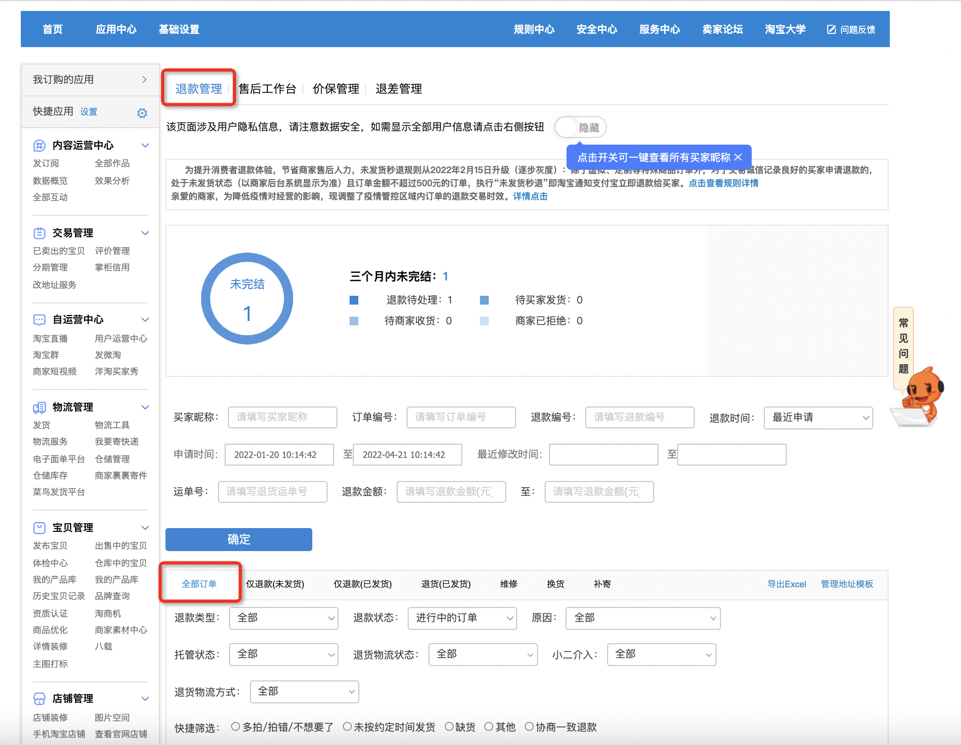
Task: Click the 退款待处理 legend color swatch
Action: pyautogui.click(x=354, y=300)
